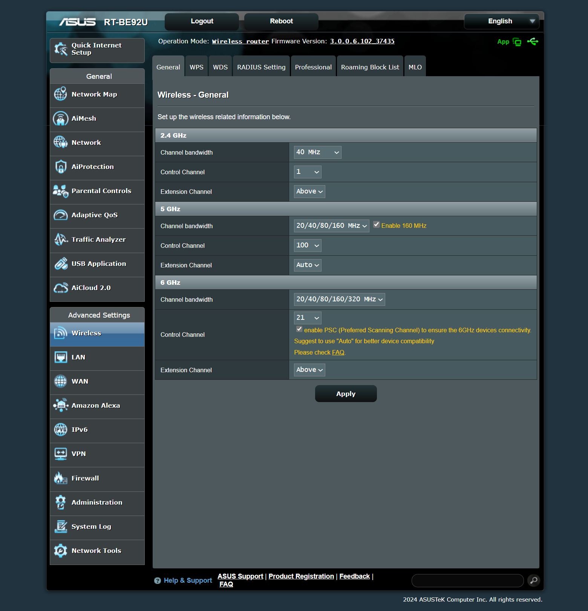
Task: Click the green USB status icon
Action: tap(533, 41)
